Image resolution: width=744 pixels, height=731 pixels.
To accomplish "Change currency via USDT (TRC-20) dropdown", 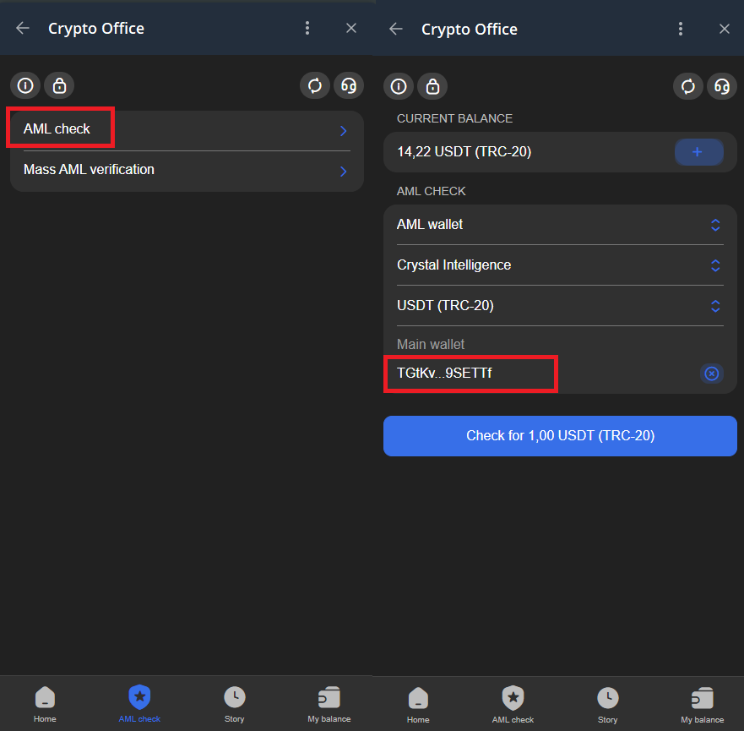I will 560,305.
